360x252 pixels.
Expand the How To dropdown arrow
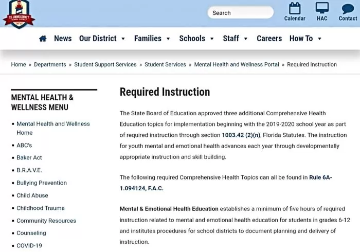click(319, 39)
